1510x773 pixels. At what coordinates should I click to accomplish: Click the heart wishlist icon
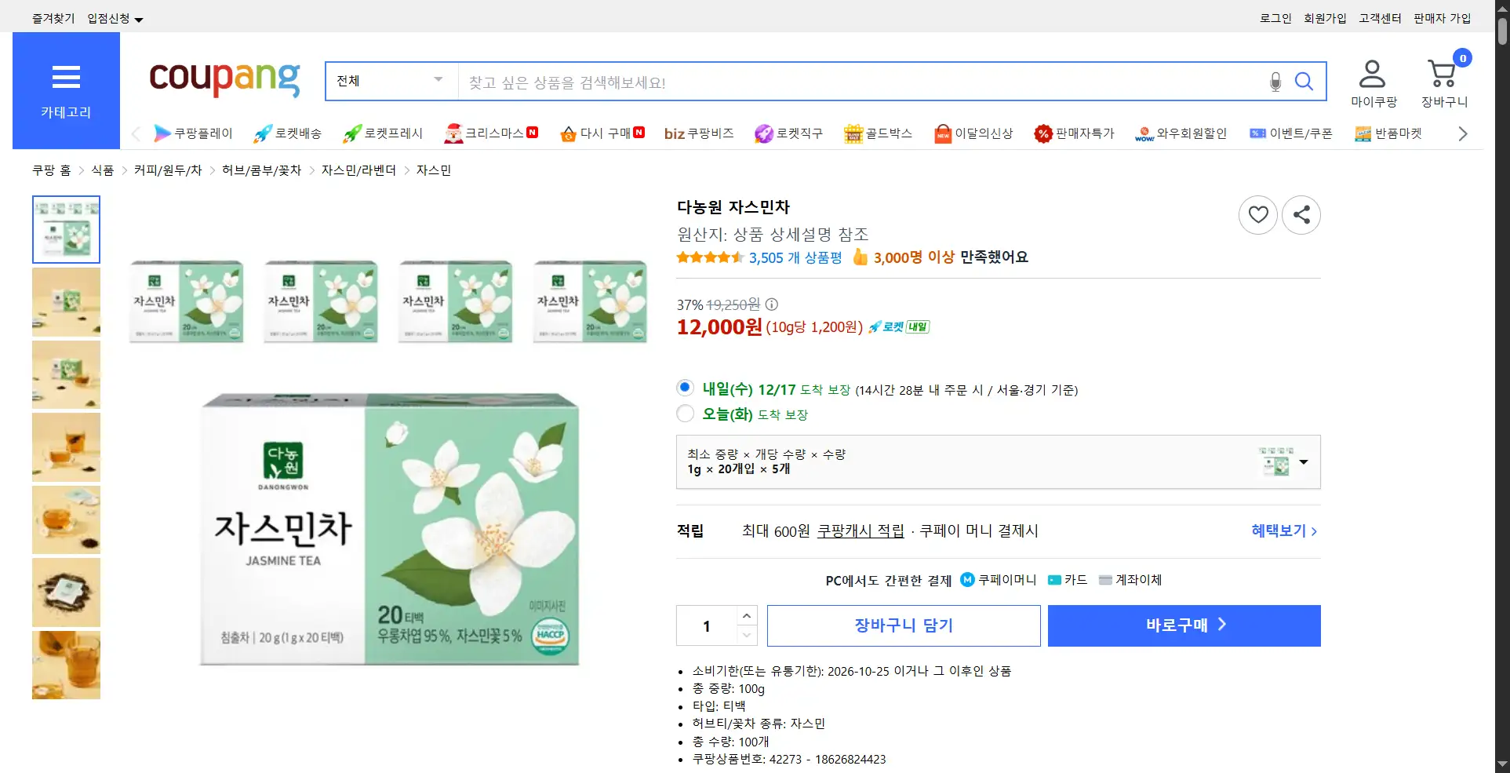pyautogui.click(x=1257, y=214)
